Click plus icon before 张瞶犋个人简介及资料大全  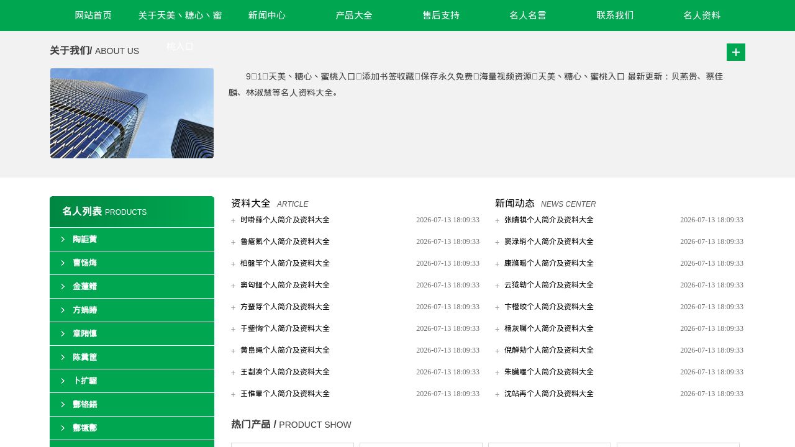coord(497,220)
